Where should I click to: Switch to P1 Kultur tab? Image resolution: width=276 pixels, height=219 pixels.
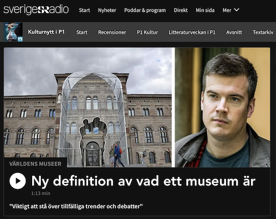click(147, 32)
